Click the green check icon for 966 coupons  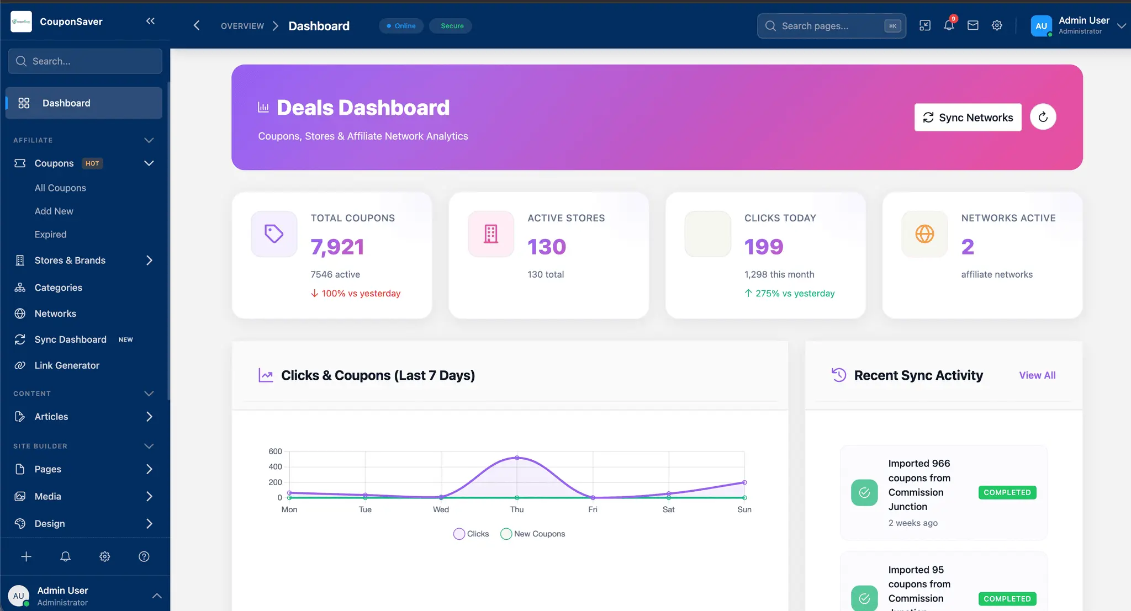[864, 492]
